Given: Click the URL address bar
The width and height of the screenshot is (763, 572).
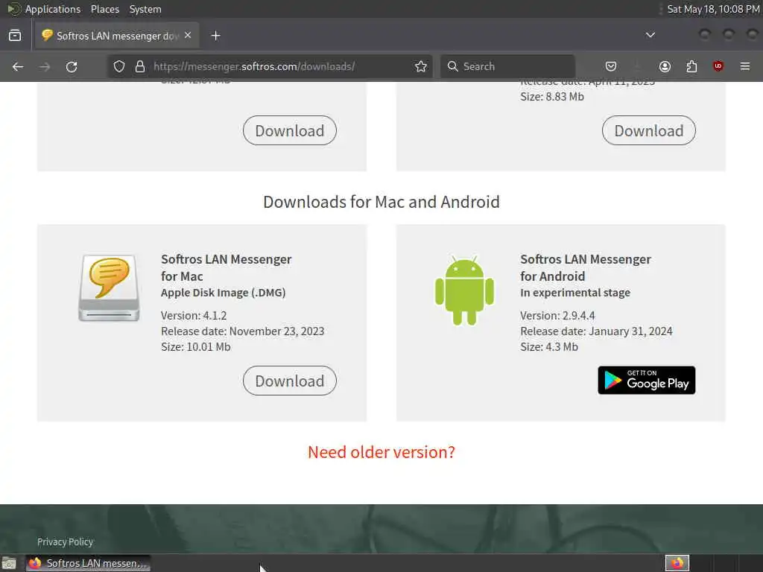Looking at the screenshot, I should tap(270, 66).
